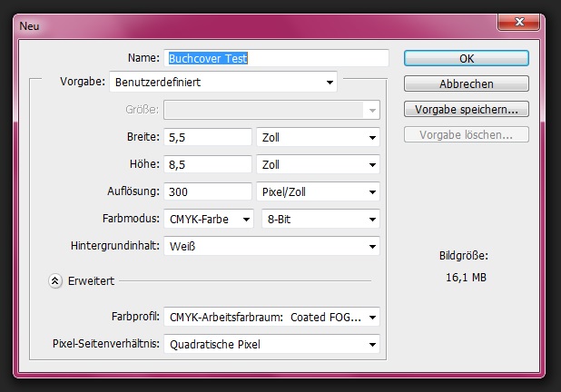Open the Pixel-Seitenverhältnis dropdown
This screenshot has height=392, width=561.
pos(271,344)
